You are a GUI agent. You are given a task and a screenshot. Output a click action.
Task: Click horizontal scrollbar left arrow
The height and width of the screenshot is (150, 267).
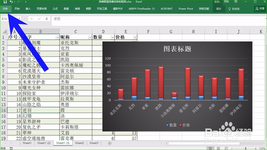click(x=166, y=143)
